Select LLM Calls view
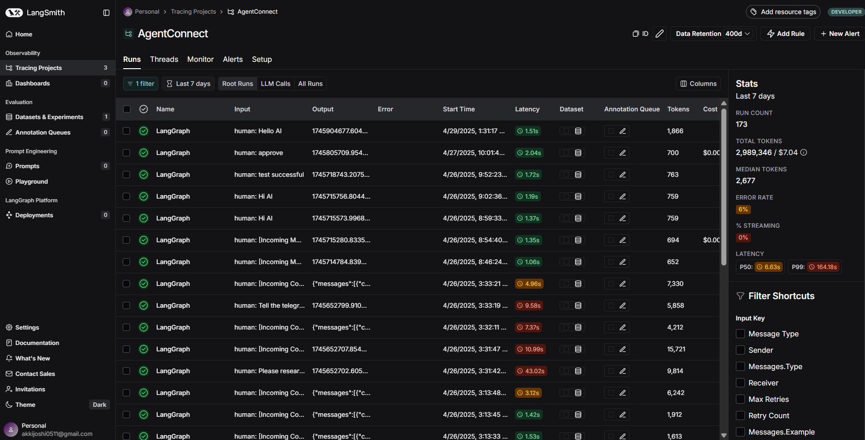Viewport: 865px width, 440px height. [x=275, y=84]
